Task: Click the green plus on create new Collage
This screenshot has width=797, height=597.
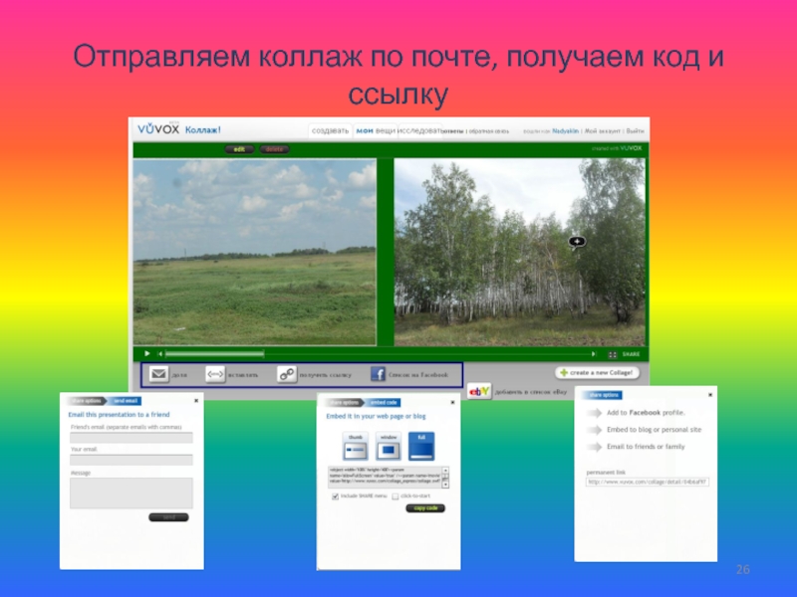Action: pos(564,372)
